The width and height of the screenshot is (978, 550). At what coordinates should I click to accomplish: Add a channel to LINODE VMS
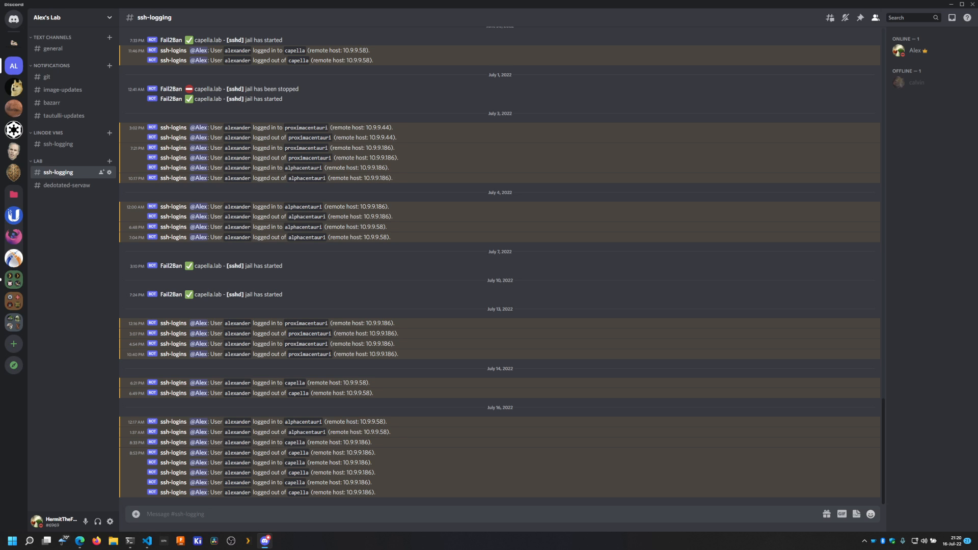pos(109,133)
